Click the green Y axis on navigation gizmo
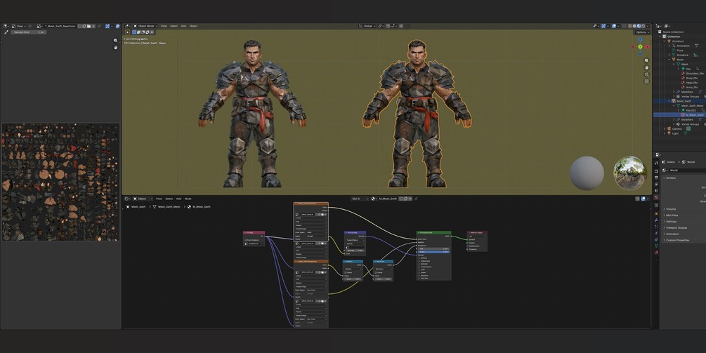 click(640, 47)
